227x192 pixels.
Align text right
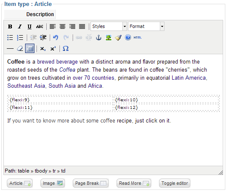click(x=72, y=27)
